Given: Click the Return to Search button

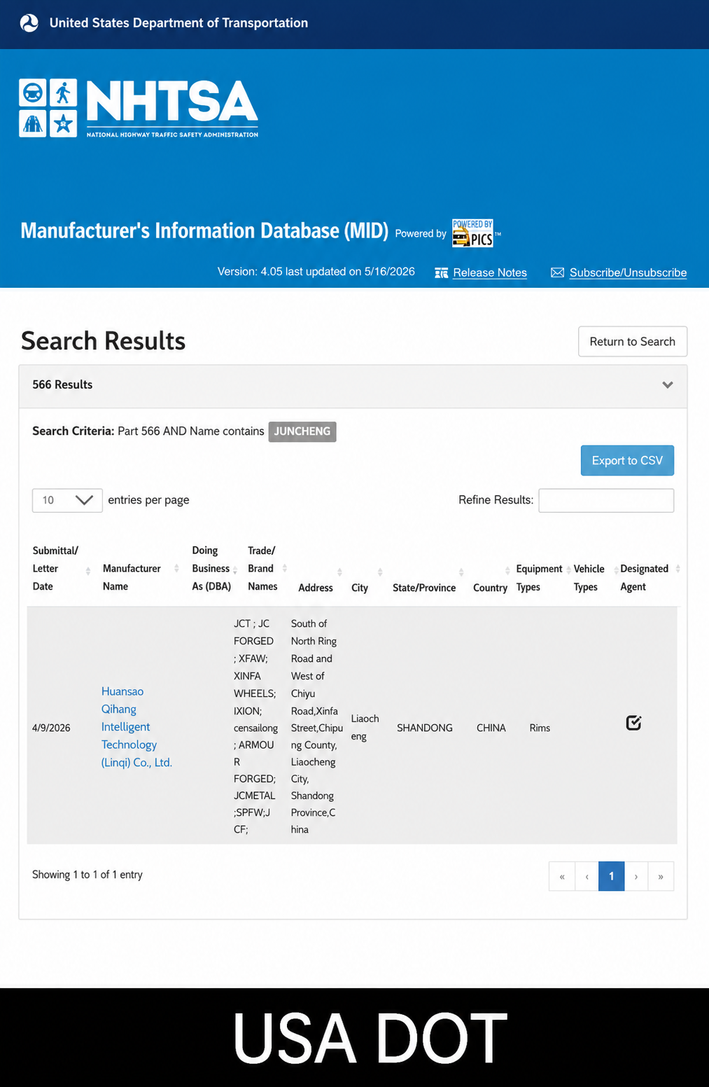Looking at the screenshot, I should 633,342.
